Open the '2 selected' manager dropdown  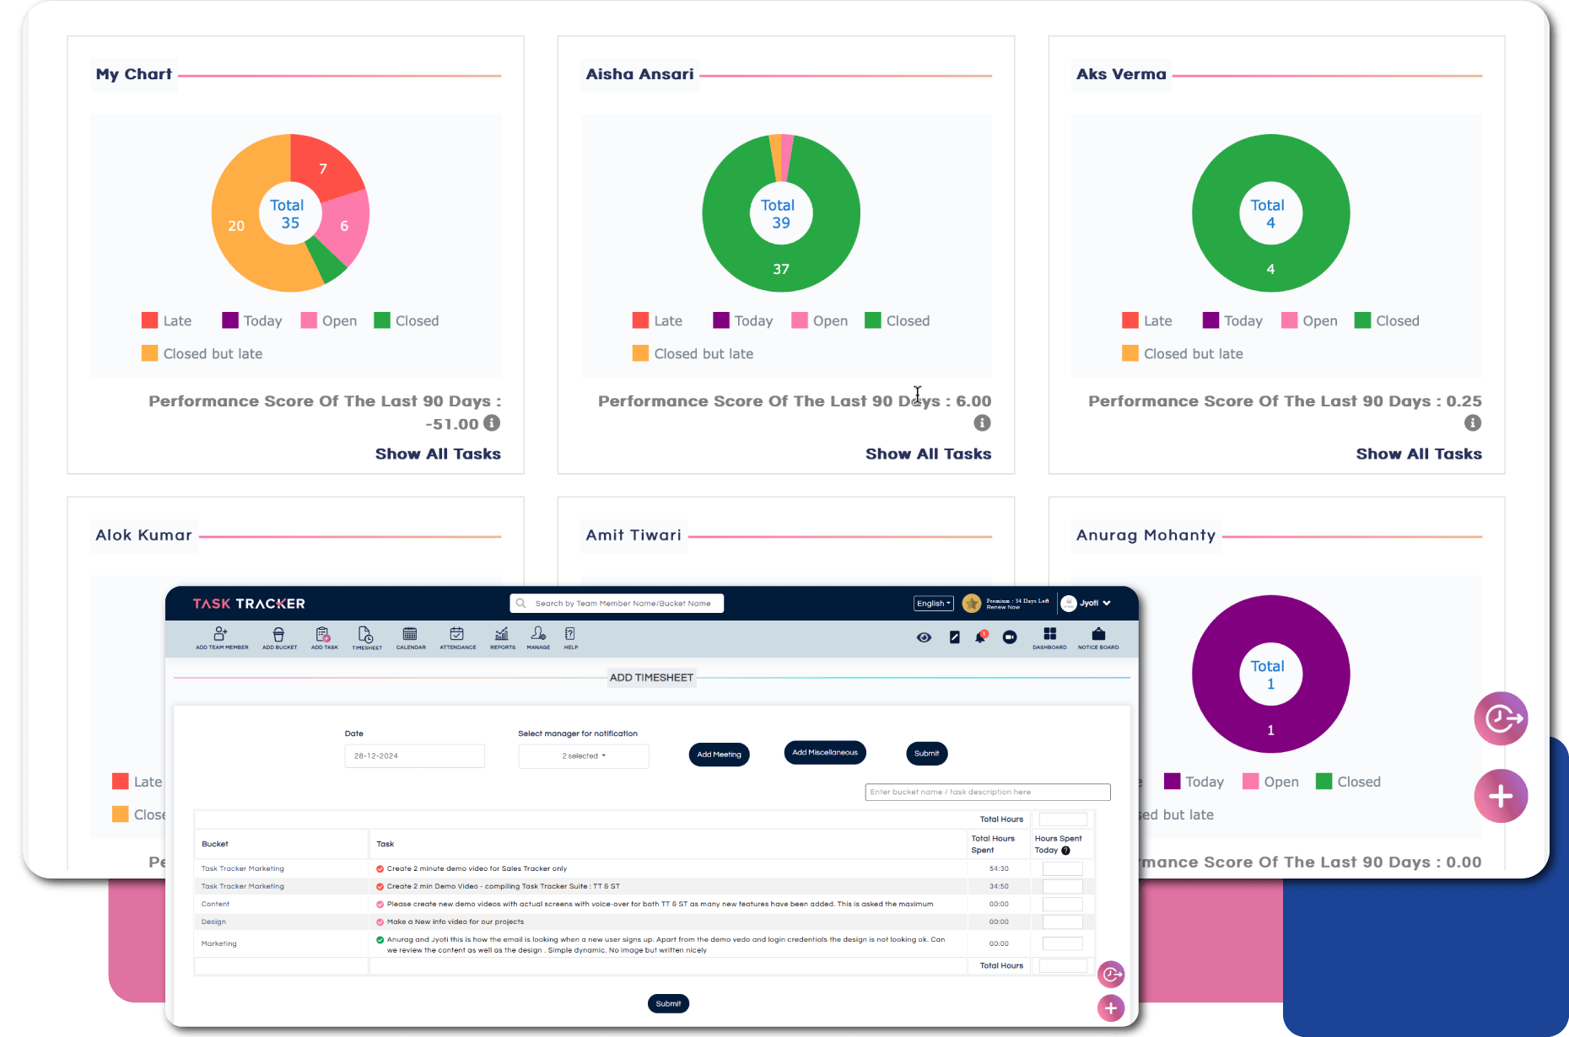[x=584, y=756]
